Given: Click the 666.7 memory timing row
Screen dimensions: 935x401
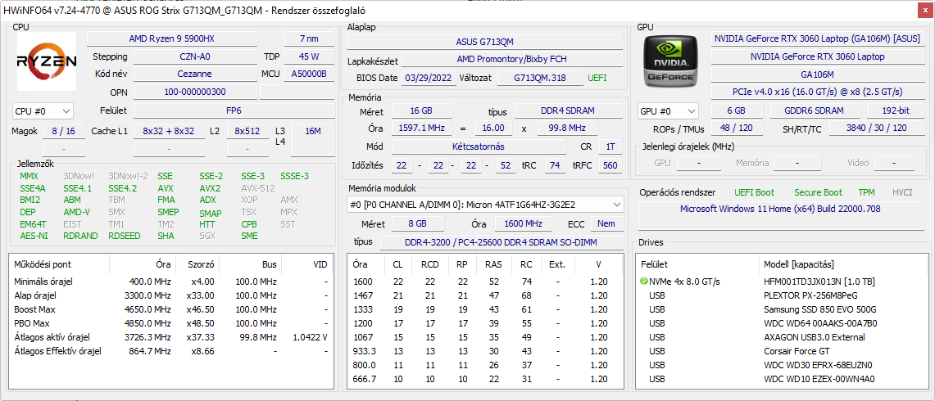Looking at the screenshot, I should pyautogui.click(x=485, y=379).
